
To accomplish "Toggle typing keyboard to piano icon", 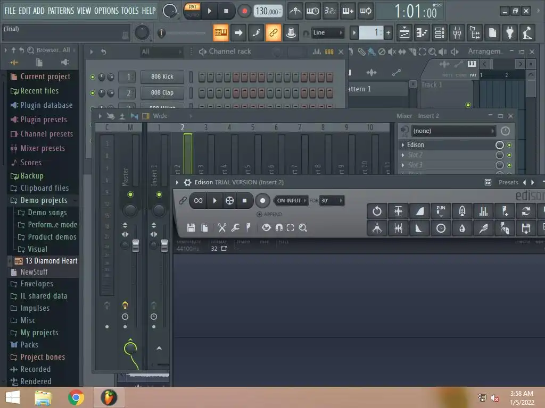I will 221,32.
